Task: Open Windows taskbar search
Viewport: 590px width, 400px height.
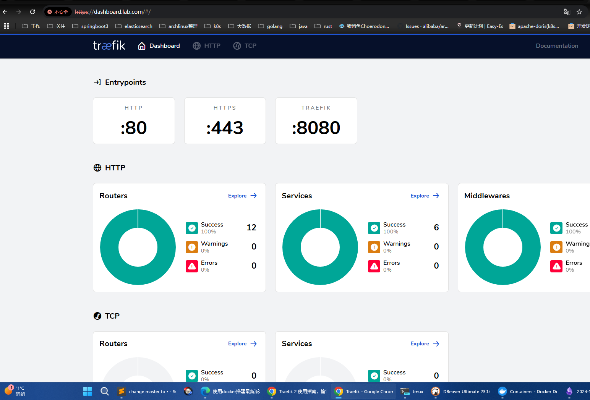Action: point(105,391)
